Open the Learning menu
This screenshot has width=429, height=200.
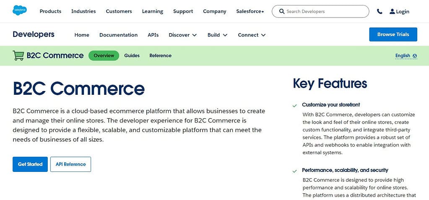pyautogui.click(x=152, y=11)
